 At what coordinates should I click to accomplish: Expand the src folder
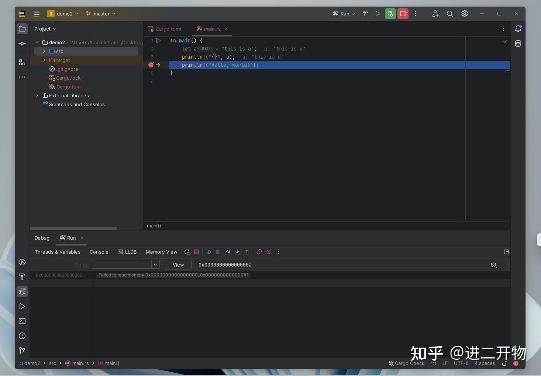(44, 51)
